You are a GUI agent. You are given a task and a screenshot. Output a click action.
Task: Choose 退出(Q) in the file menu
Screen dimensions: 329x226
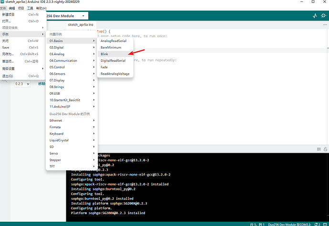click(x=23, y=76)
